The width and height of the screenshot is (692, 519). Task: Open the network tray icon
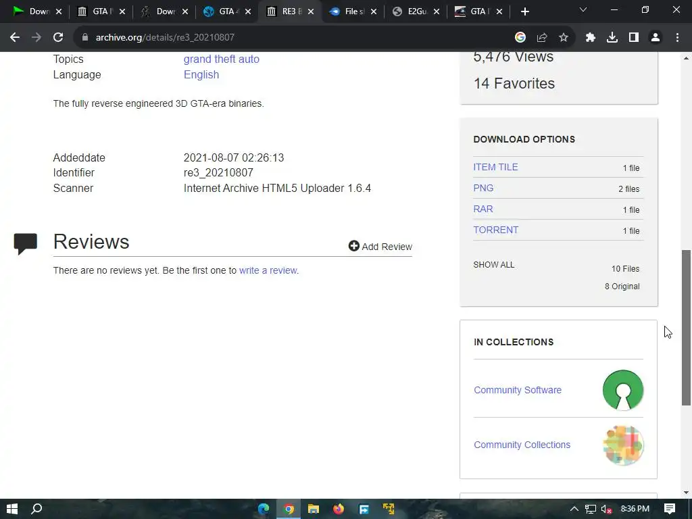[591, 509]
